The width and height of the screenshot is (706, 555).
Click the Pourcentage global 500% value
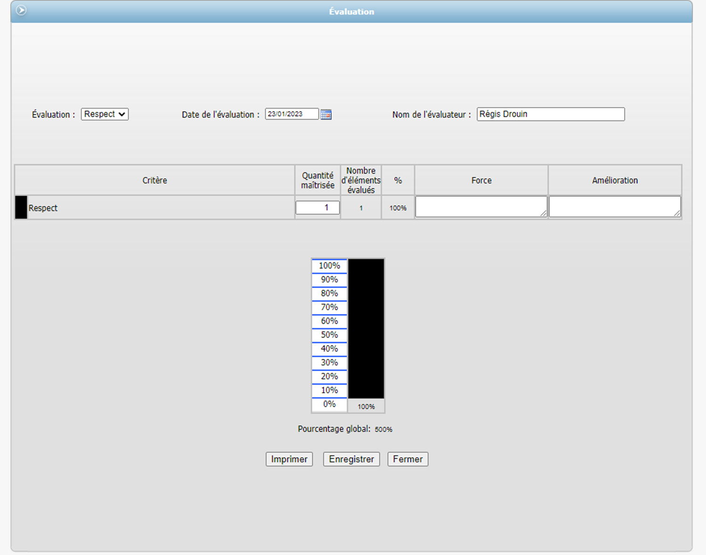coord(383,429)
